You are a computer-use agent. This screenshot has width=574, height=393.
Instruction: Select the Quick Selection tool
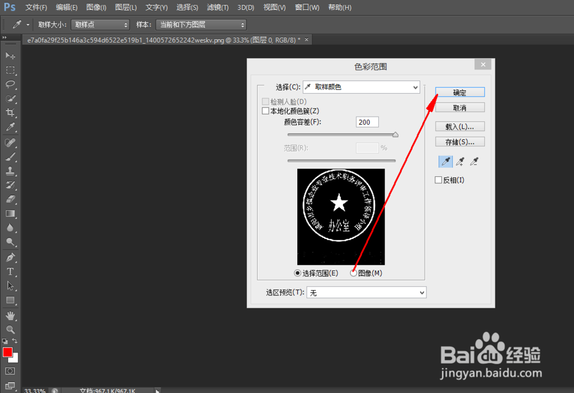coord(10,98)
